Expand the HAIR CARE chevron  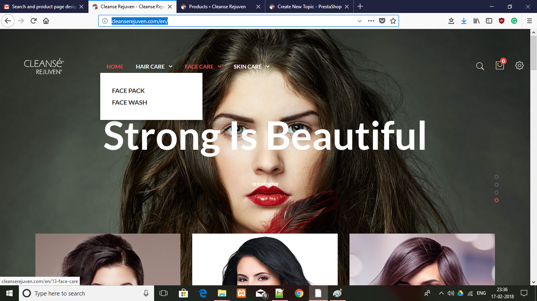point(171,67)
